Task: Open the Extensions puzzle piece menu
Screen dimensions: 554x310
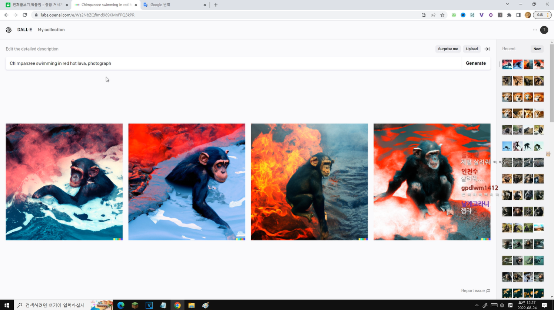Action: pos(509,15)
